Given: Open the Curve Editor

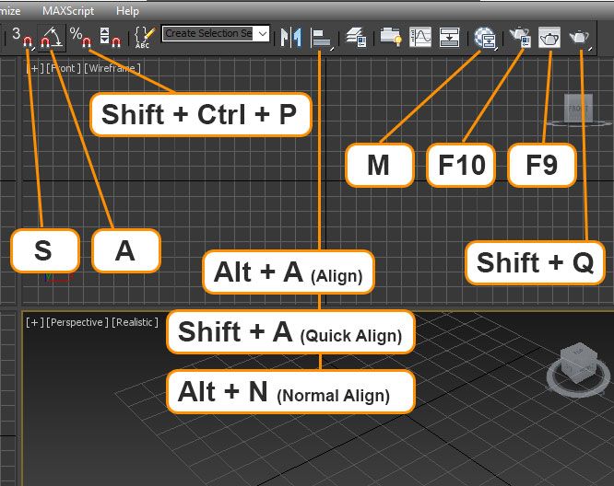Looking at the screenshot, I should coord(420,37).
